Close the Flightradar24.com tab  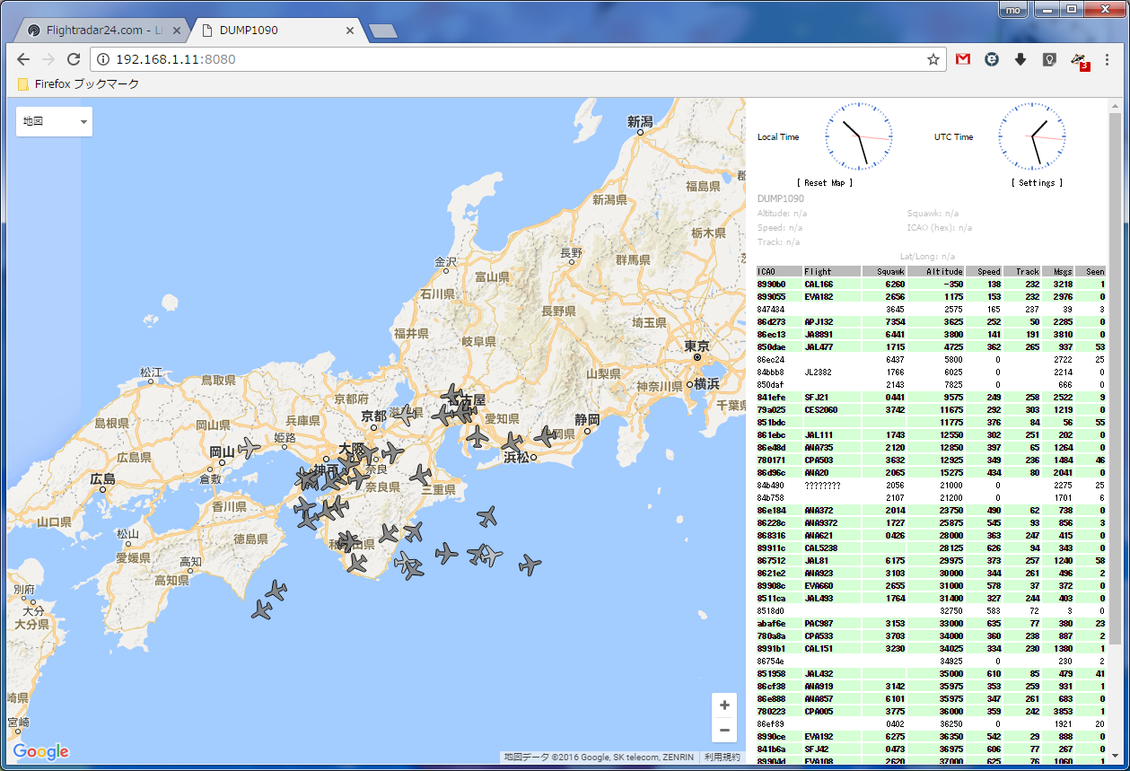click(176, 30)
